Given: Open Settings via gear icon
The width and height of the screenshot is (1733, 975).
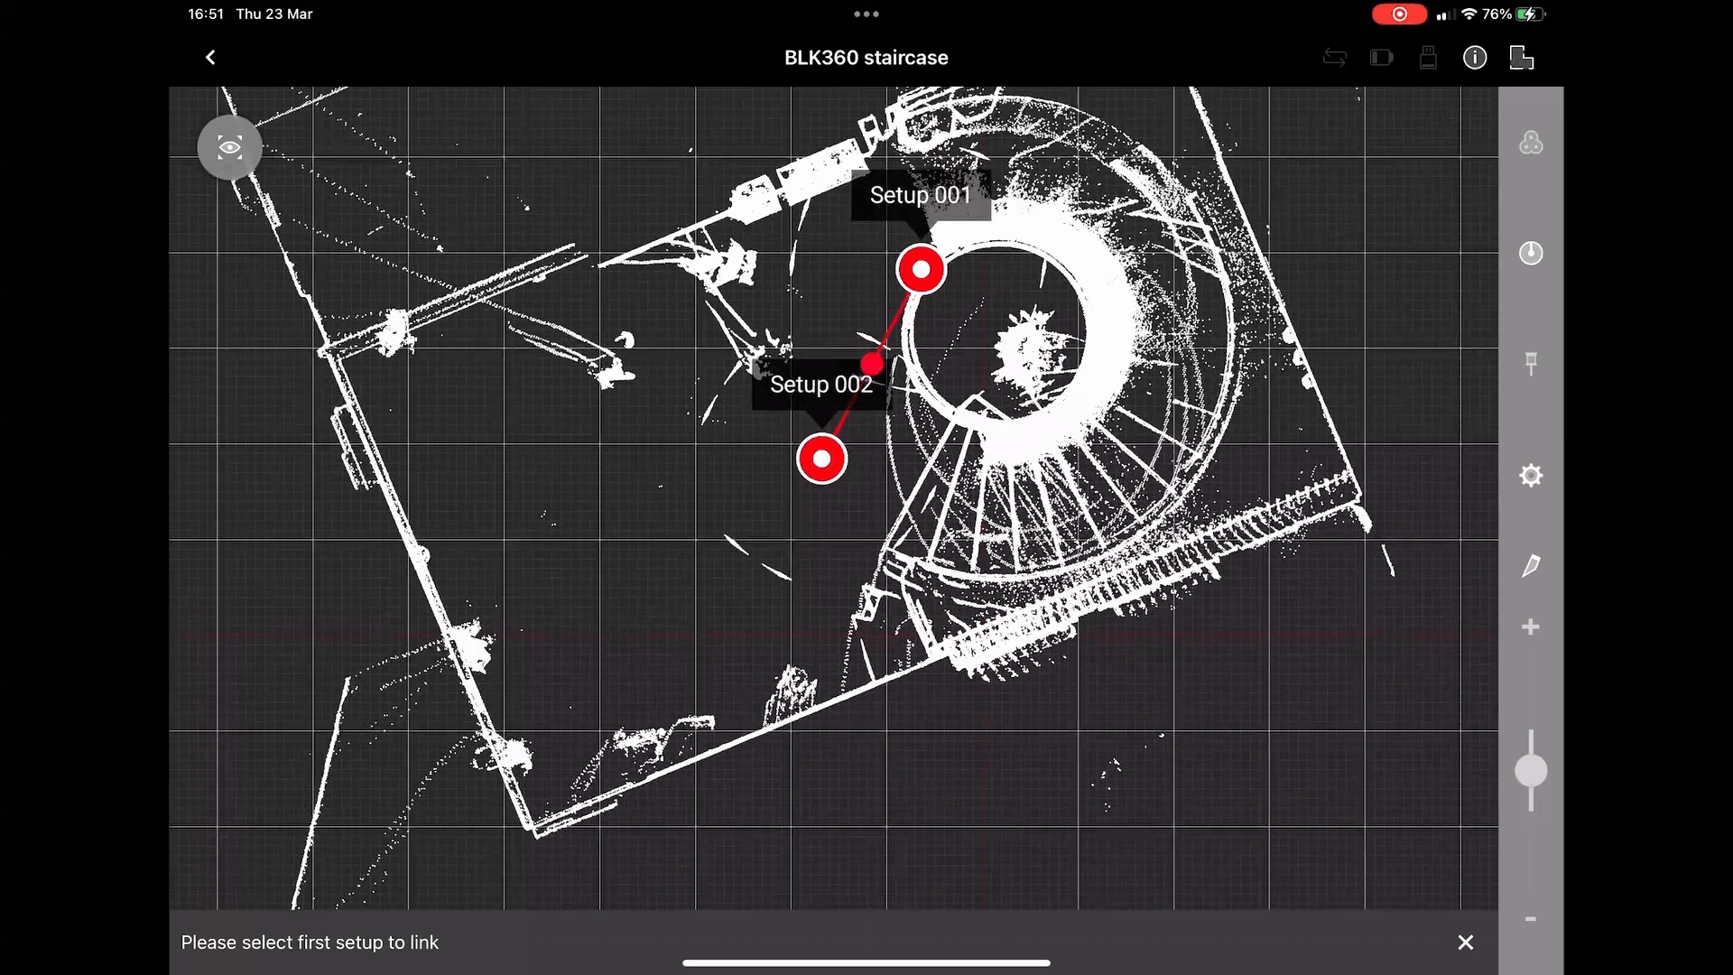Looking at the screenshot, I should (1532, 475).
